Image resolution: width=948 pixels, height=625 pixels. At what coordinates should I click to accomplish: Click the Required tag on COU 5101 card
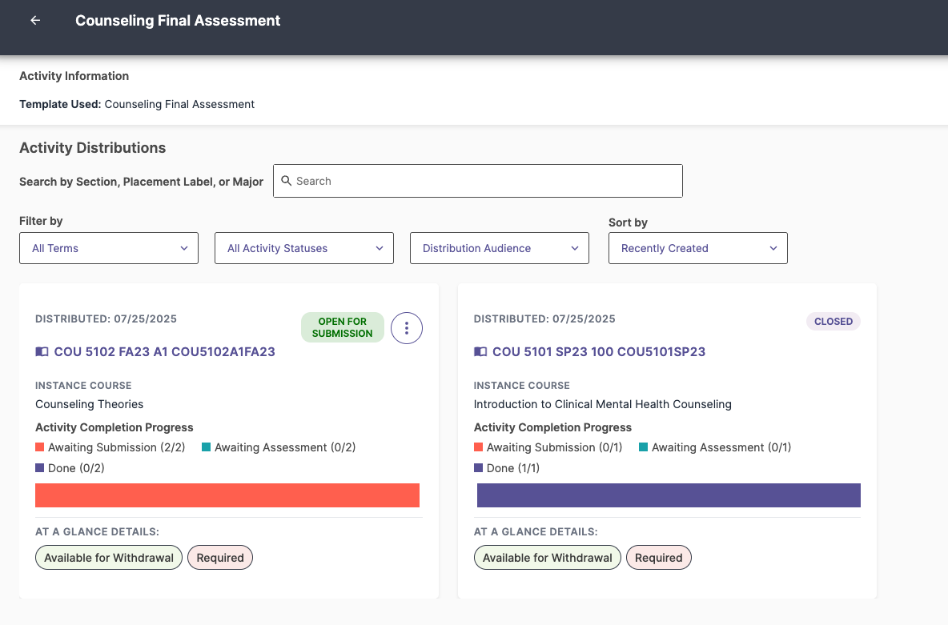[x=658, y=558]
